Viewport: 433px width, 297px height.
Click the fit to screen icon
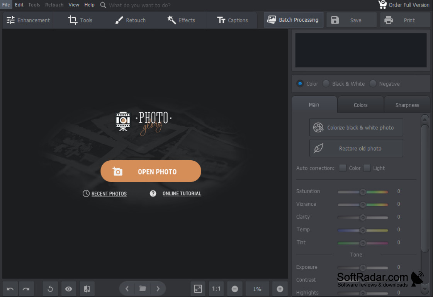coord(198,289)
